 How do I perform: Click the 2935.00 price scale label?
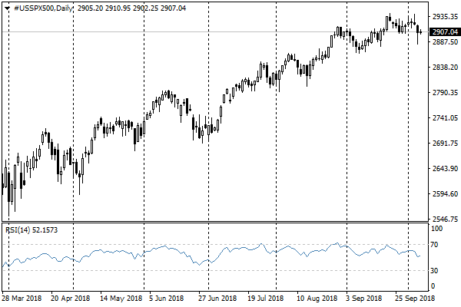point(445,16)
